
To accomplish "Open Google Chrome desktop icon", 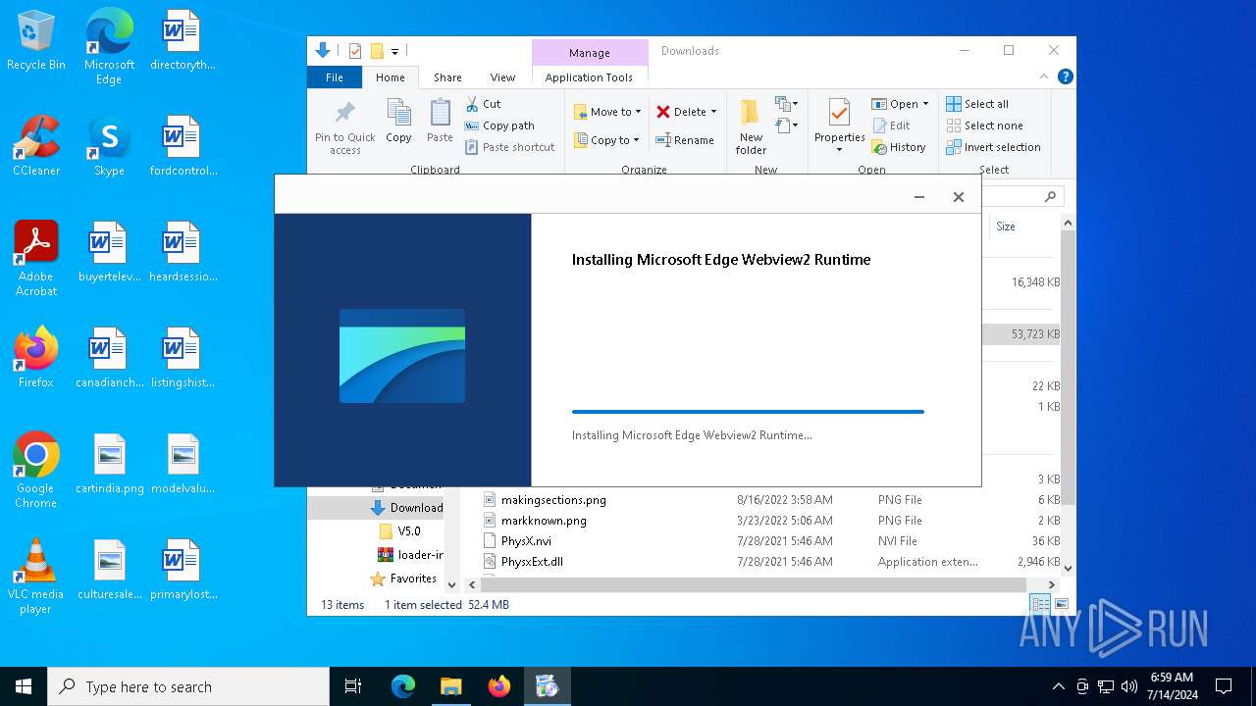I will point(36,471).
